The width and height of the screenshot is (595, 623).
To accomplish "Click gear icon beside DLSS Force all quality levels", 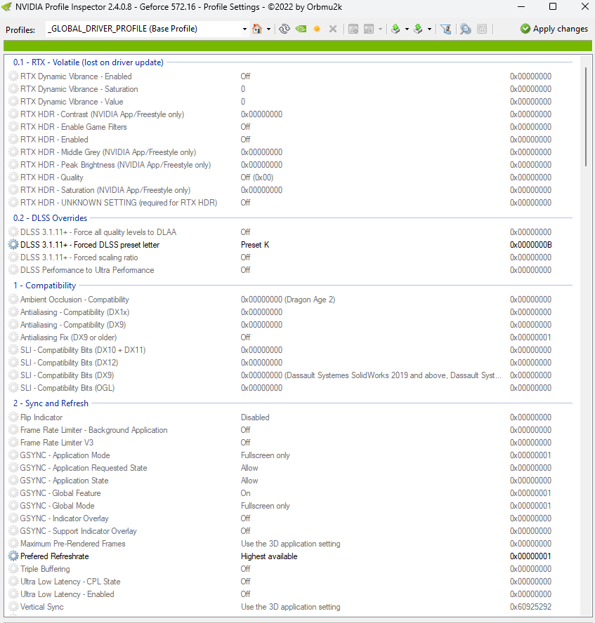I will coord(13,232).
